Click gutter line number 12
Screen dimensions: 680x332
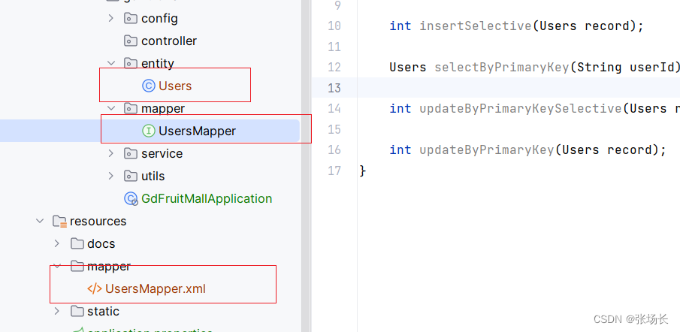[x=334, y=68]
